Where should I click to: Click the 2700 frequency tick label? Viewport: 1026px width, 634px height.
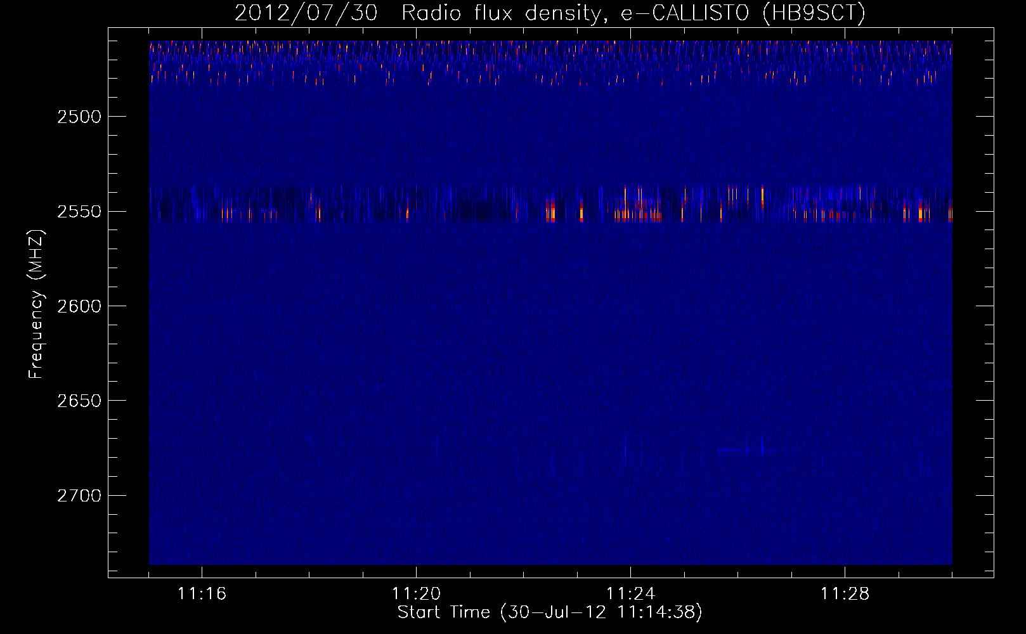tap(79, 495)
